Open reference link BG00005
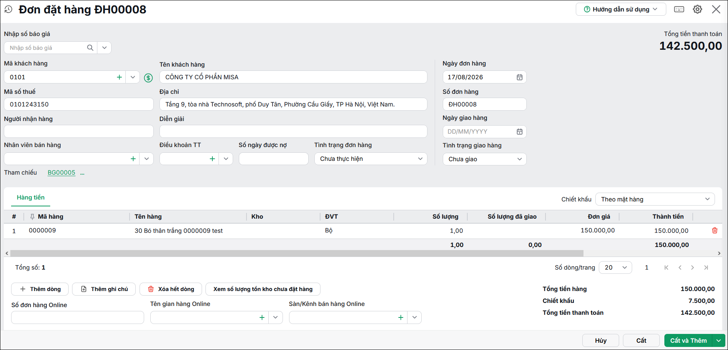Screen dimensions: 728x350 (x=61, y=172)
